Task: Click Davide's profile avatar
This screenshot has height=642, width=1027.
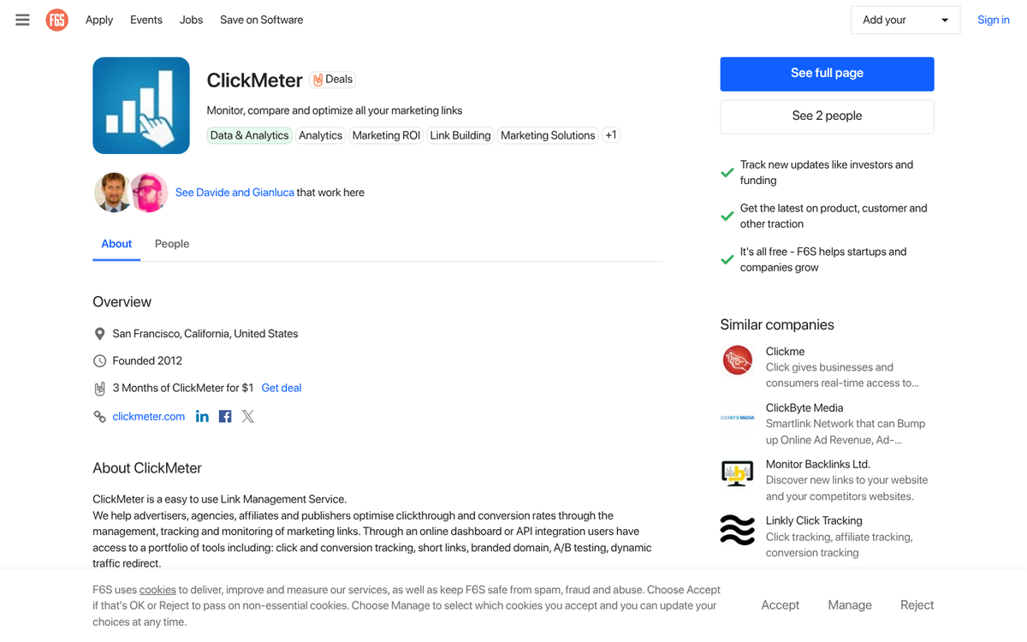Action: point(112,192)
